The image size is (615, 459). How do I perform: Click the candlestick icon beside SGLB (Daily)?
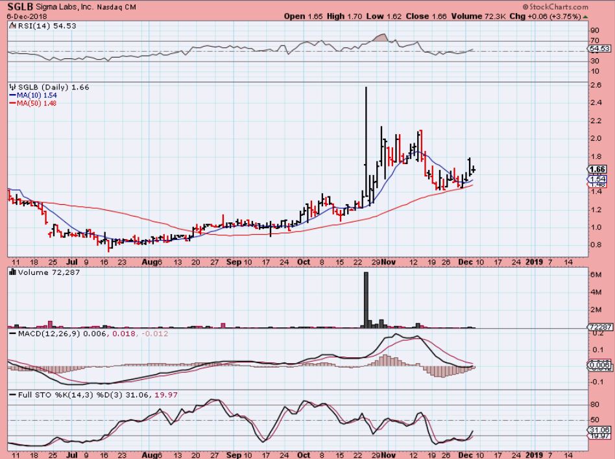tap(13, 87)
